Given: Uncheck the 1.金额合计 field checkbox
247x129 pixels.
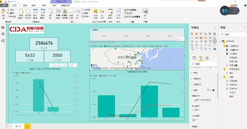Looking at the screenshot, I should (224, 46).
